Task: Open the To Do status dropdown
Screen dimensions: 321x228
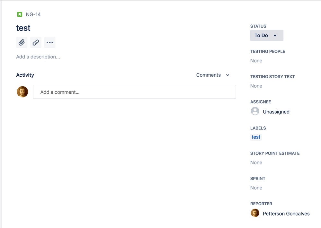Action: tap(266, 35)
